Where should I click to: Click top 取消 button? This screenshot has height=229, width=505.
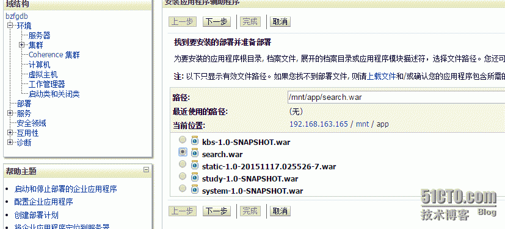pyautogui.click(x=280, y=21)
